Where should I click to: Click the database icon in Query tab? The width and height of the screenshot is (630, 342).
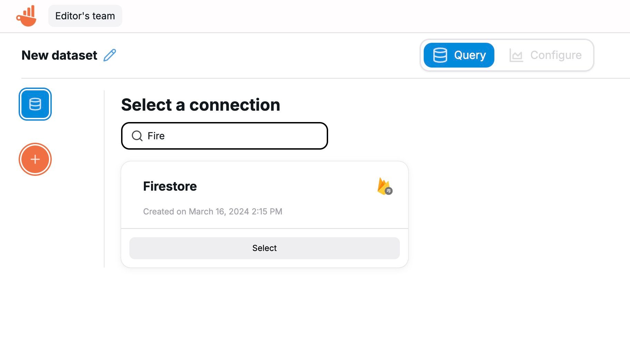440,55
